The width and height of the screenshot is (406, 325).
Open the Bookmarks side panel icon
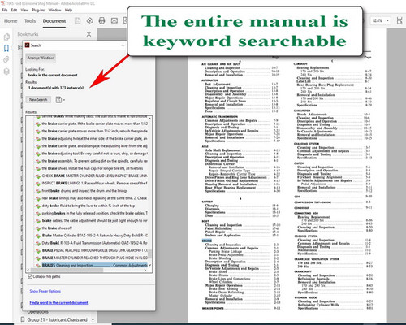(x=6, y=48)
